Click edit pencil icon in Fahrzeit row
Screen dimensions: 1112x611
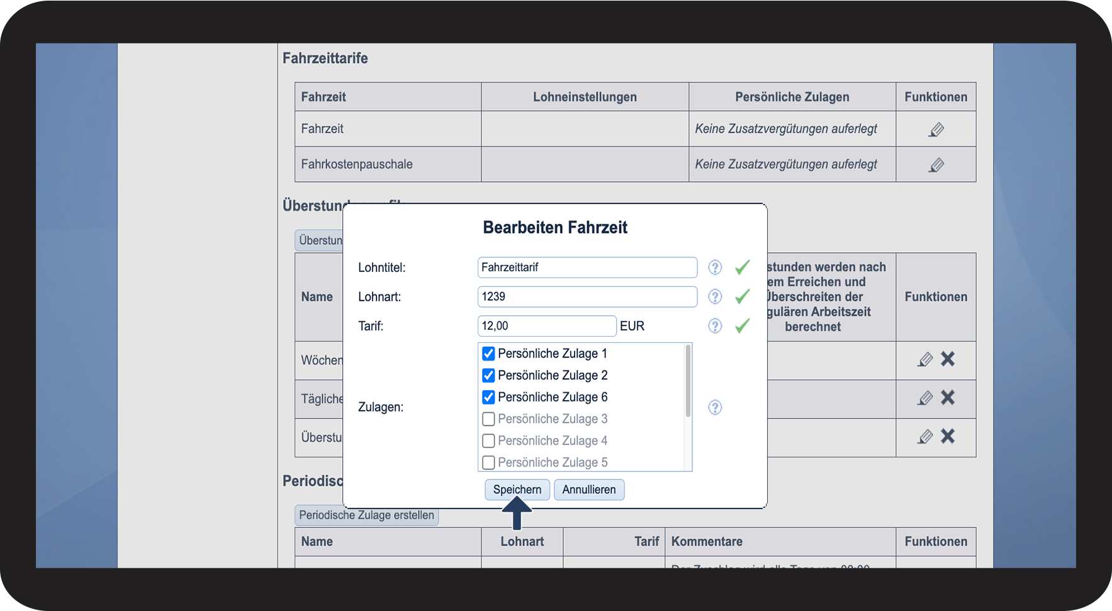936,130
